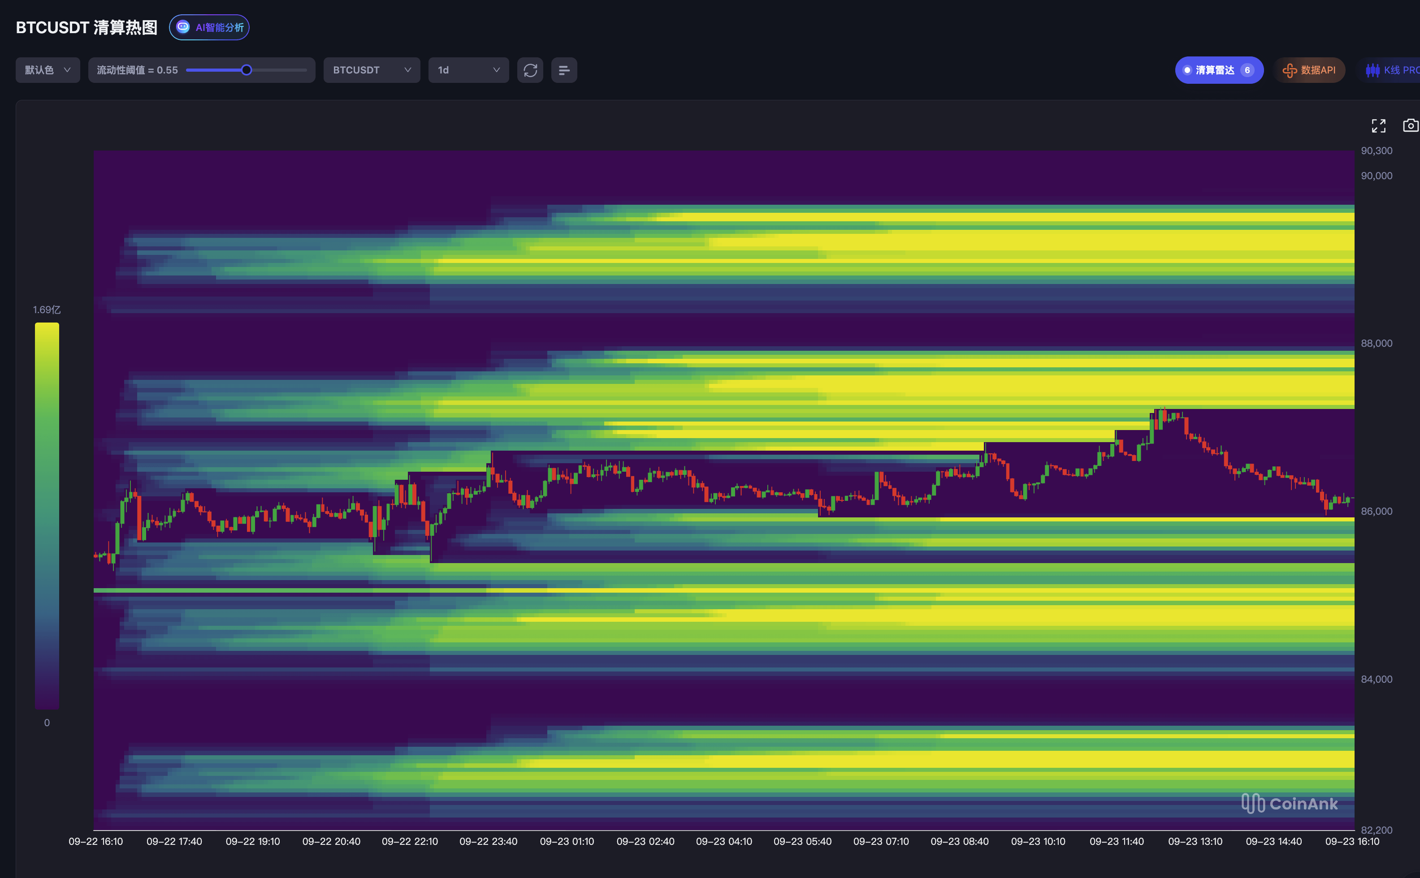Expand the BTCUSDT symbol dropdown
This screenshot has height=878, width=1420.
point(372,70)
